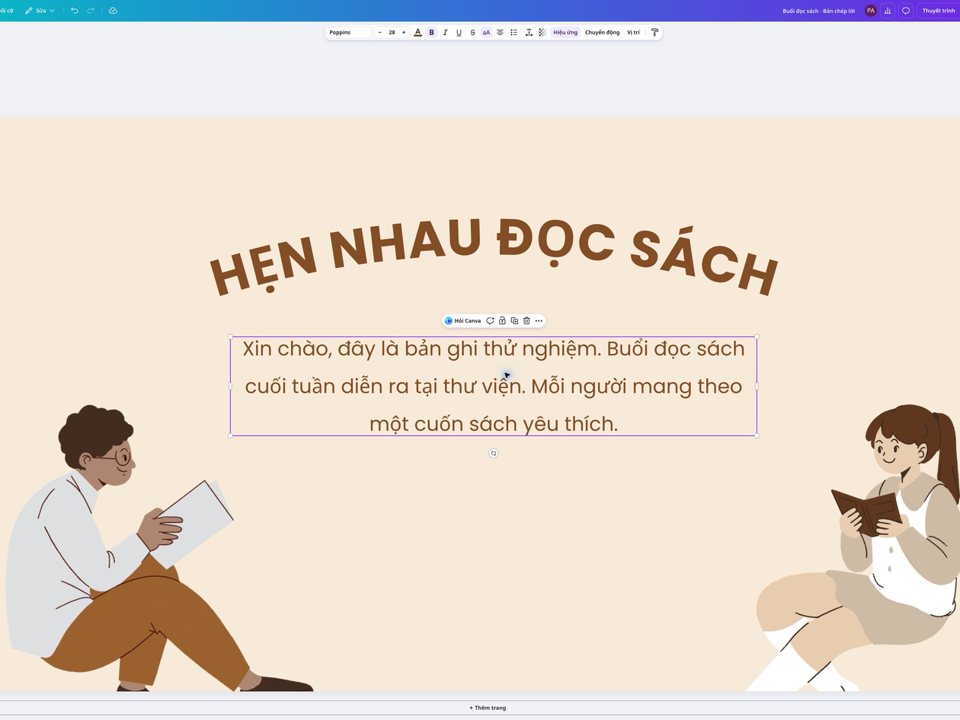Viewport: 960px width, 720px height.
Task: Toggle strikethrough formatting
Action: pos(472,33)
